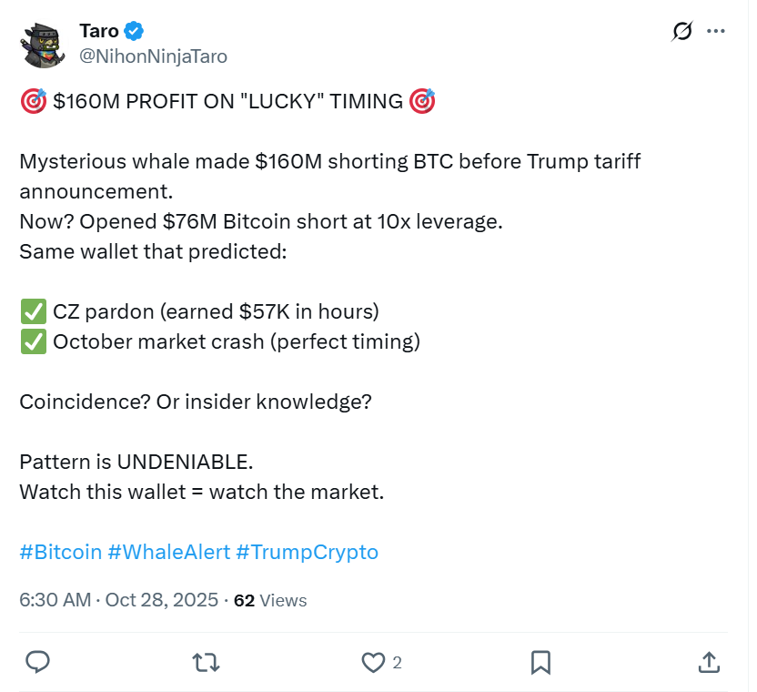Toggle bookmark for later reading

coord(541,663)
